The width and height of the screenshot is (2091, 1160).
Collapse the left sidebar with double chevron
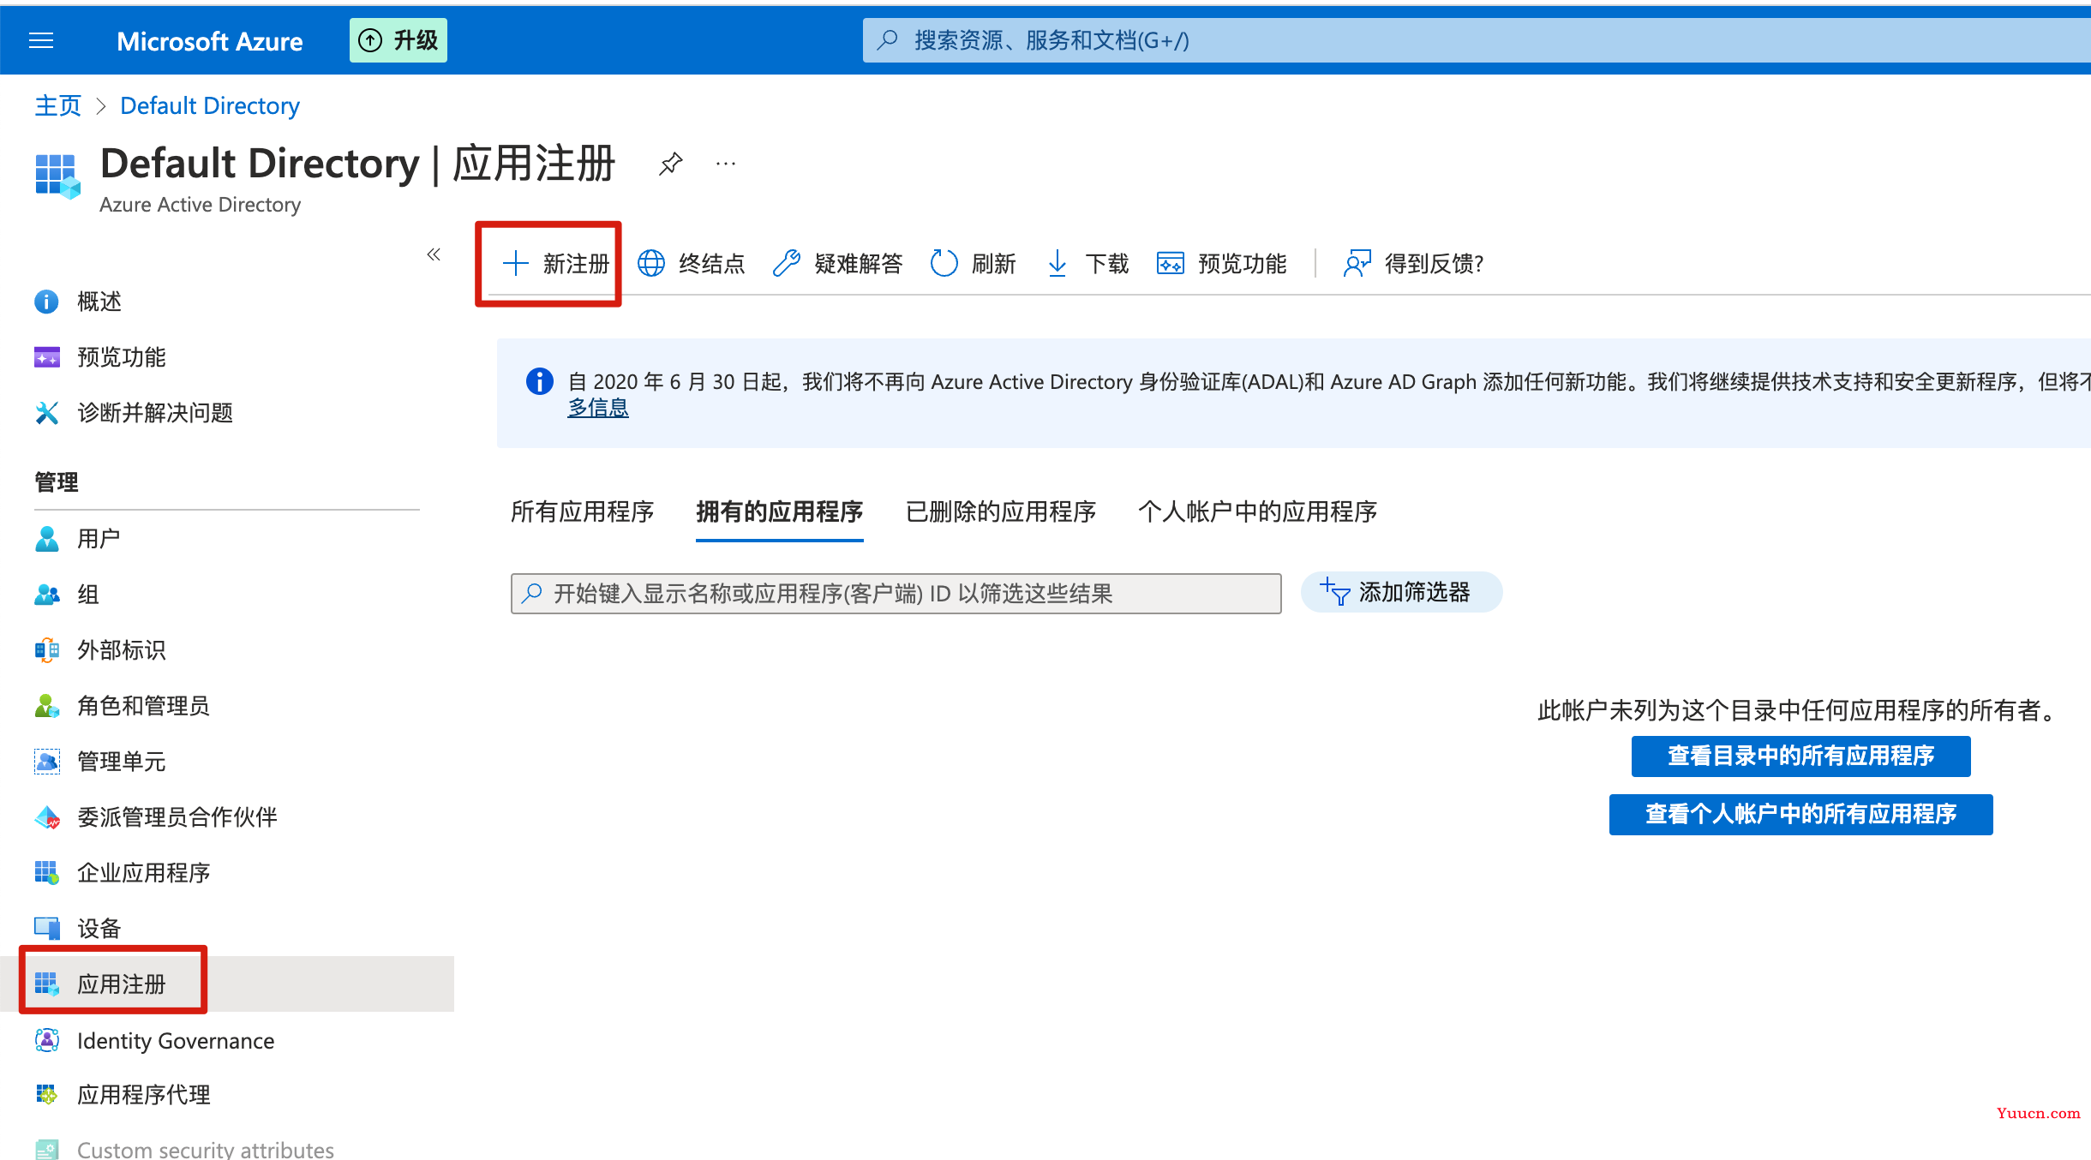[434, 254]
